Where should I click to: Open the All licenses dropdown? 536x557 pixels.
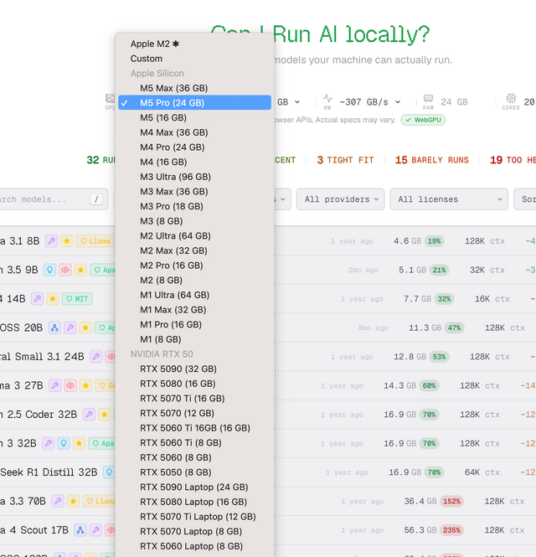[448, 199]
